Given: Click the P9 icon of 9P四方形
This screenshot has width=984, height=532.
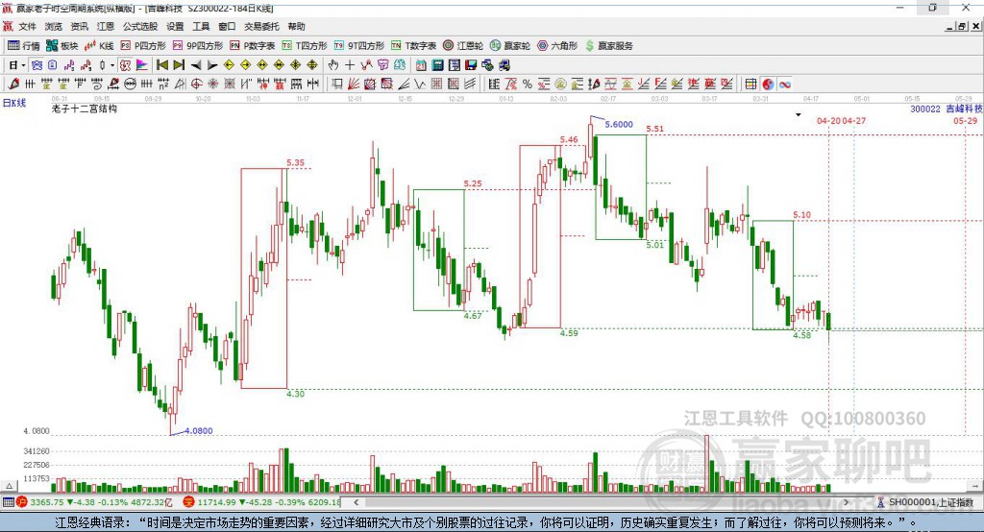Looking at the screenshot, I should click(178, 46).
